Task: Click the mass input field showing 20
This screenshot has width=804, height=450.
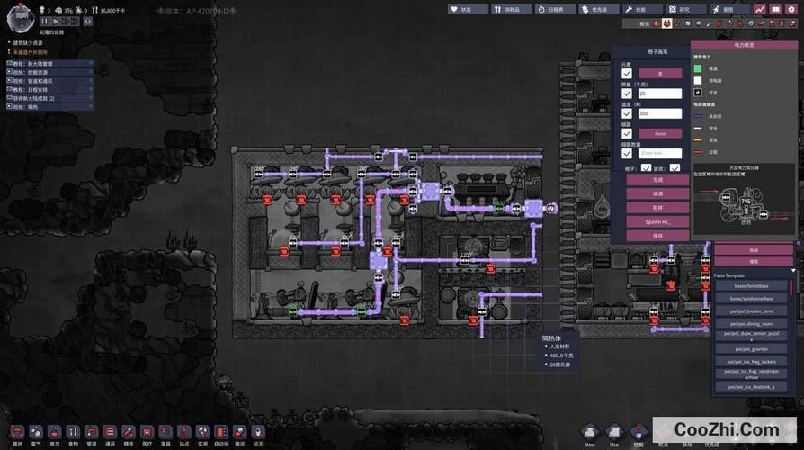Action: coord(660,94)
